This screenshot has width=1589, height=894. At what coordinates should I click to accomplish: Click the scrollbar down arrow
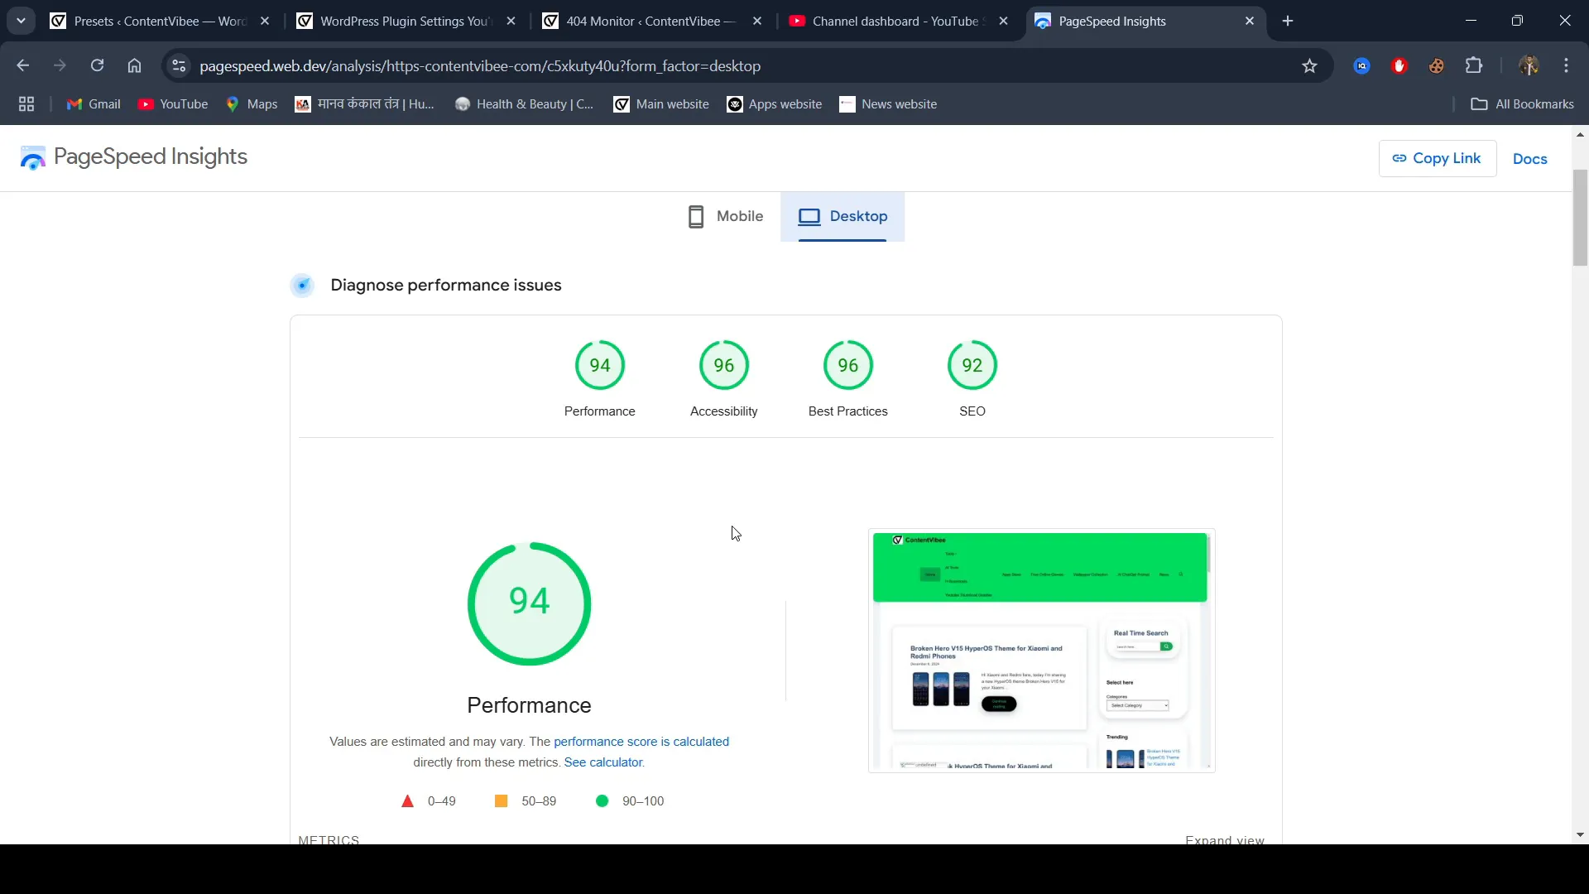click(x=1580, y=834)
